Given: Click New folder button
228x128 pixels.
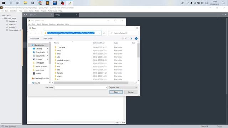Looking at the screenshot, I should coord(48,39).
